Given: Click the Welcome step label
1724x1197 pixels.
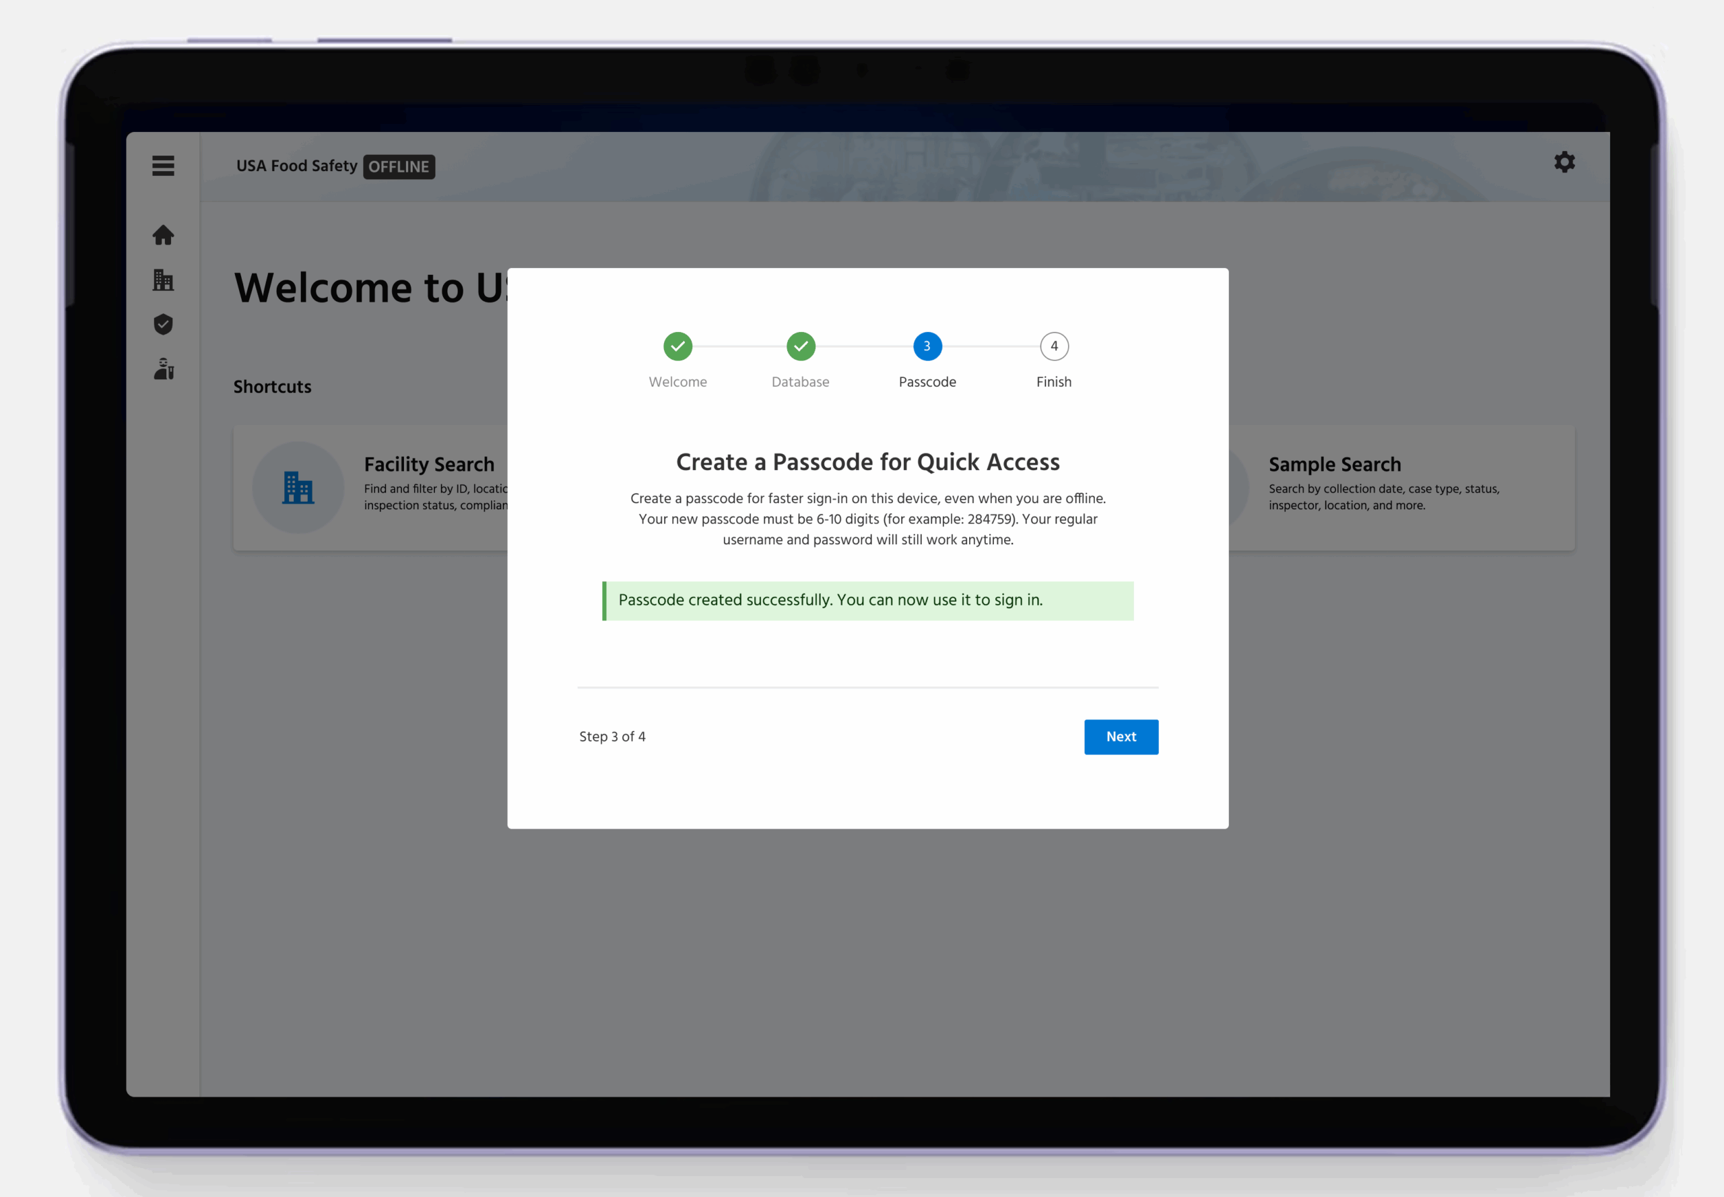Looking at the screenshot, I should tap(677, 382).
